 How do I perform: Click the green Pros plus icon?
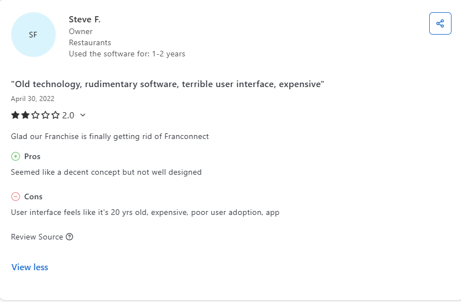pyautogui.click(x=16, y=156)
